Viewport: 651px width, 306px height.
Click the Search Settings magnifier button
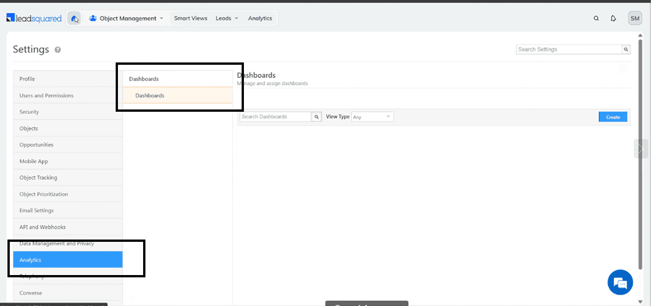point(626,49)
